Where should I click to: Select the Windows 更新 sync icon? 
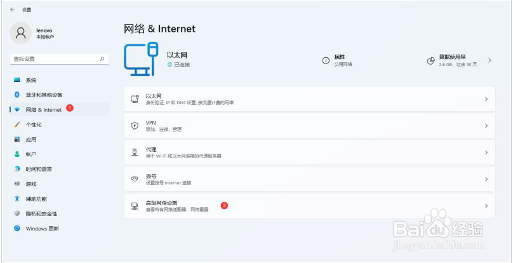pos(17,228)
